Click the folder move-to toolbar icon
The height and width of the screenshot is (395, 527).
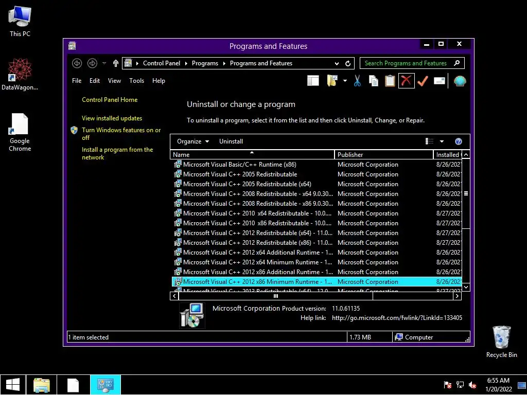point(332,81)
